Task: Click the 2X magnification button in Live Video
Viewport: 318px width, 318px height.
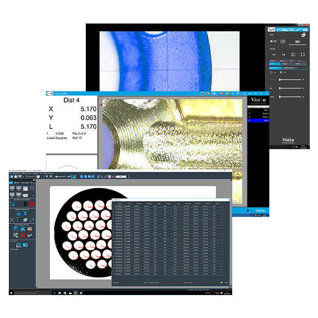Action: tap(233, 93)
